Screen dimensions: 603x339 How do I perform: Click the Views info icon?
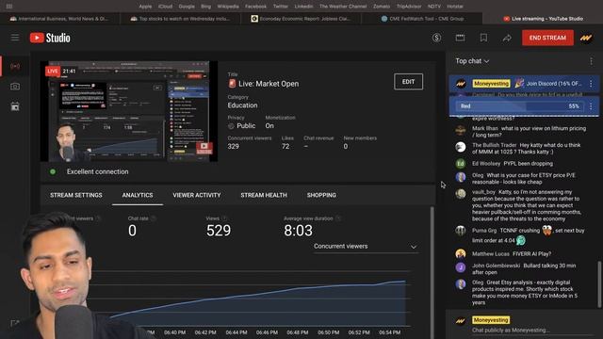[x=224, y=218]
